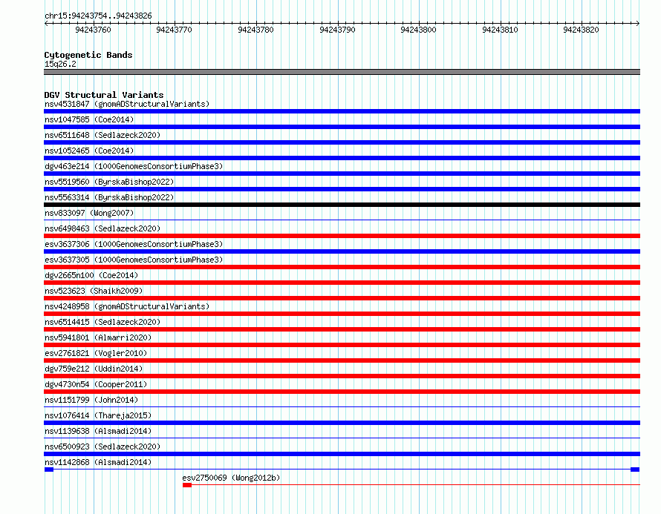This screenshot has height=514, width=661.
Task: Click the Cytogenetic Bands track title
Action: [x=88, y=55]
